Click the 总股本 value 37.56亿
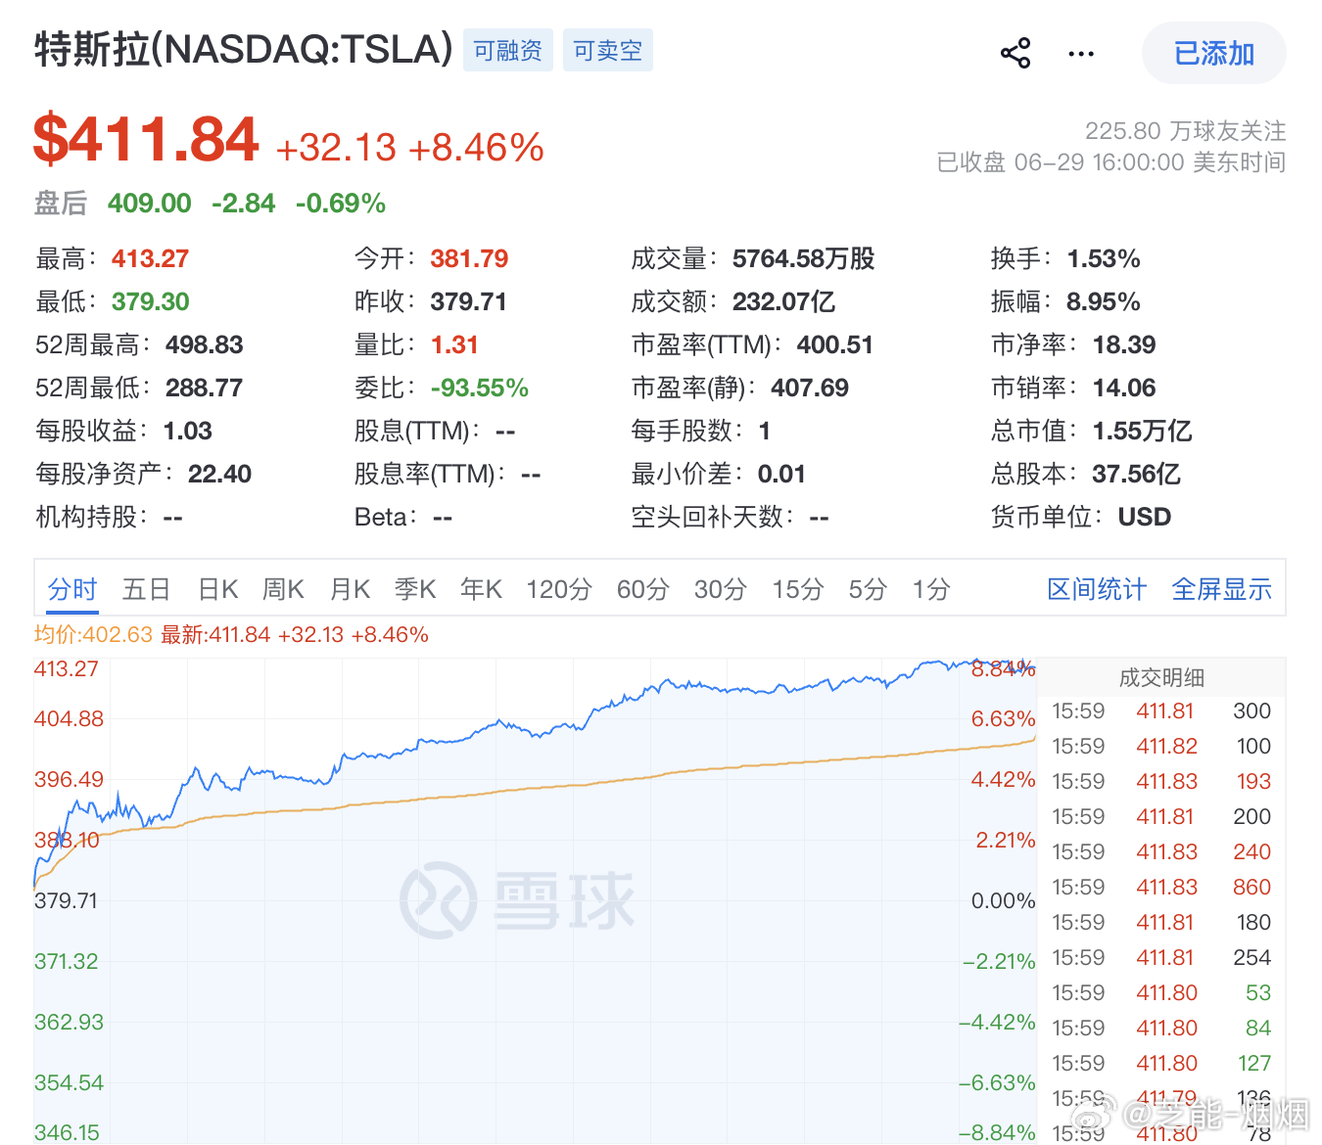 pos(1136,475)
